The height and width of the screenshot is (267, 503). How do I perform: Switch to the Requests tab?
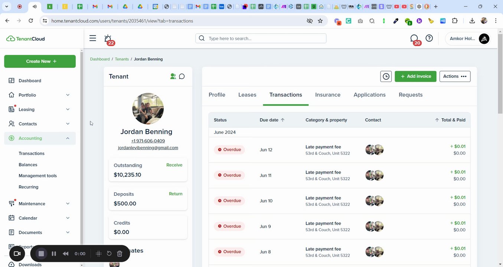411,95
